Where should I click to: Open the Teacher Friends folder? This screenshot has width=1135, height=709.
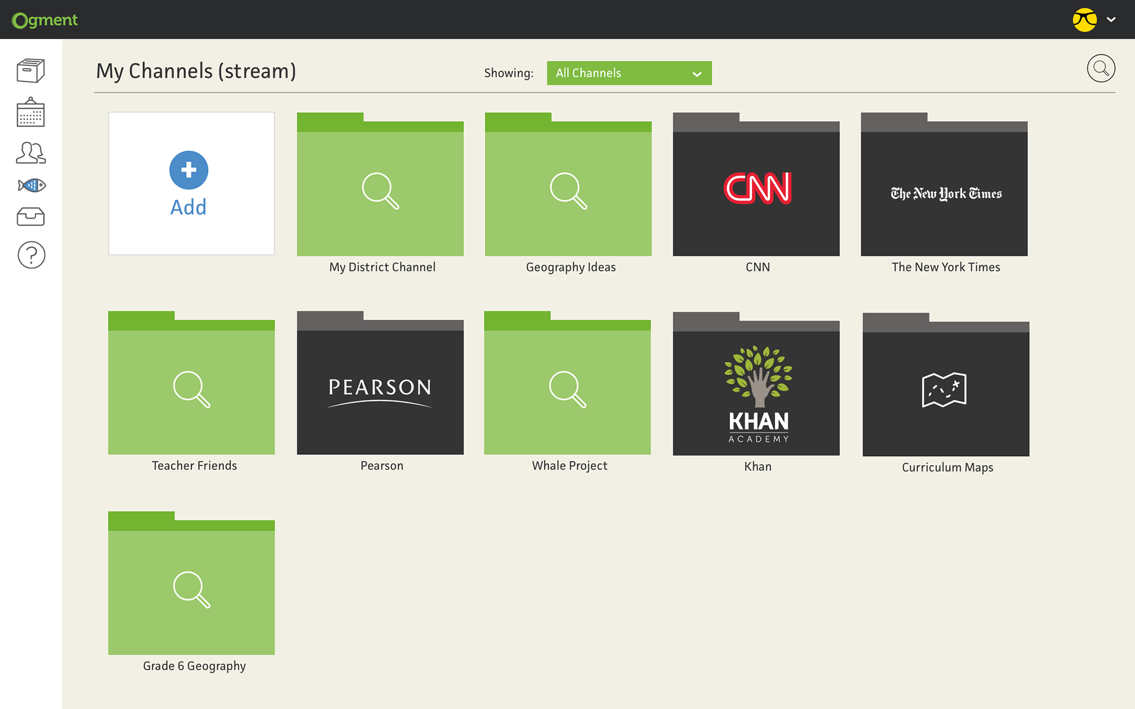click(x=192, y=383)
